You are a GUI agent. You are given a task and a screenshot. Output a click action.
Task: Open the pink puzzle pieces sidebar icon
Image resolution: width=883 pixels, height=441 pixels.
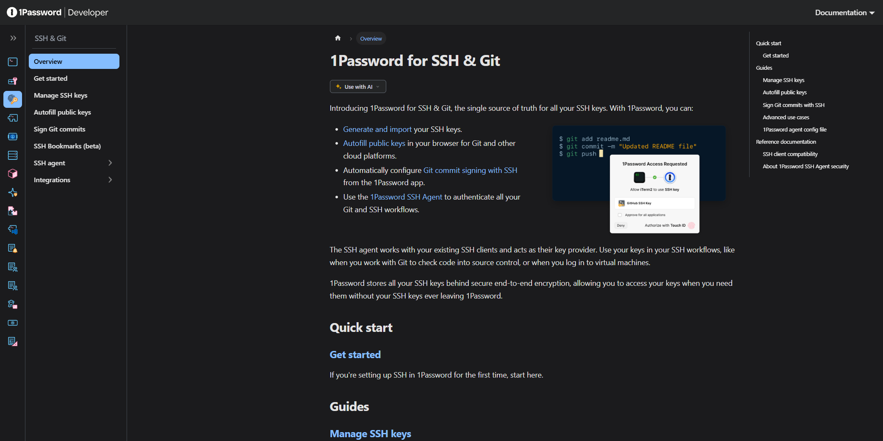13,211
